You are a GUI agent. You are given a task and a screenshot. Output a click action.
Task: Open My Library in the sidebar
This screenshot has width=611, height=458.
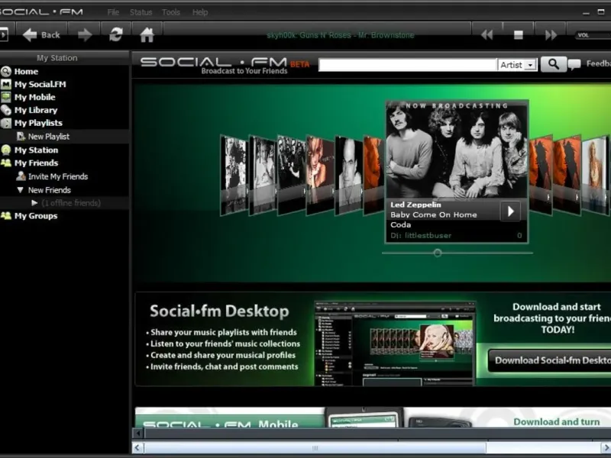pos(35,110)
